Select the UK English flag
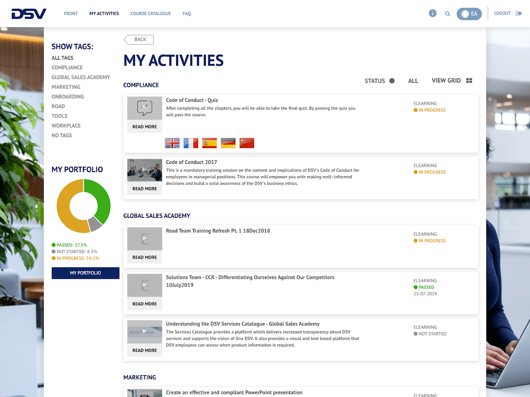This screenshot has height=397, width=530. [x=172, y=143]
